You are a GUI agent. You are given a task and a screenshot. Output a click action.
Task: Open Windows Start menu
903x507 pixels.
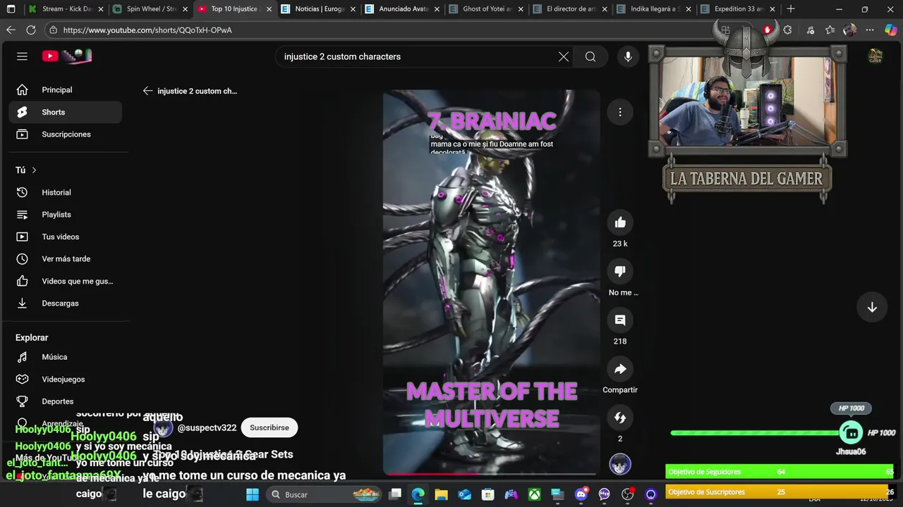tap(252, 494)
